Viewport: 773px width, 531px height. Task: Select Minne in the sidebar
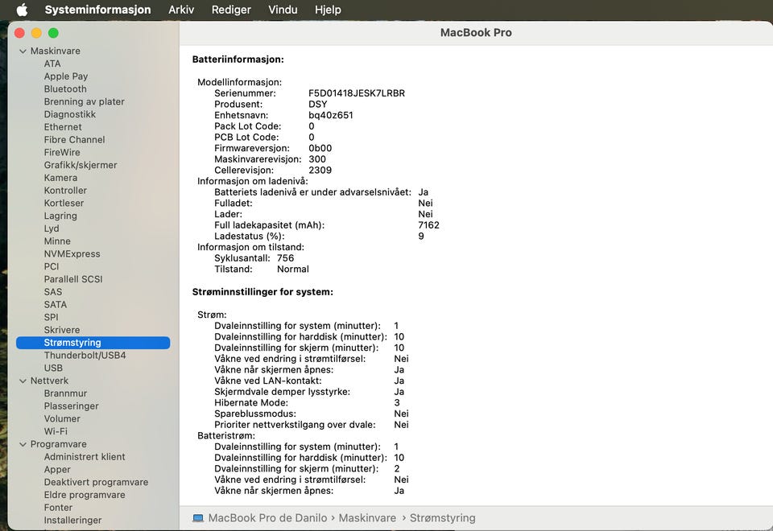tap(57, 241)
